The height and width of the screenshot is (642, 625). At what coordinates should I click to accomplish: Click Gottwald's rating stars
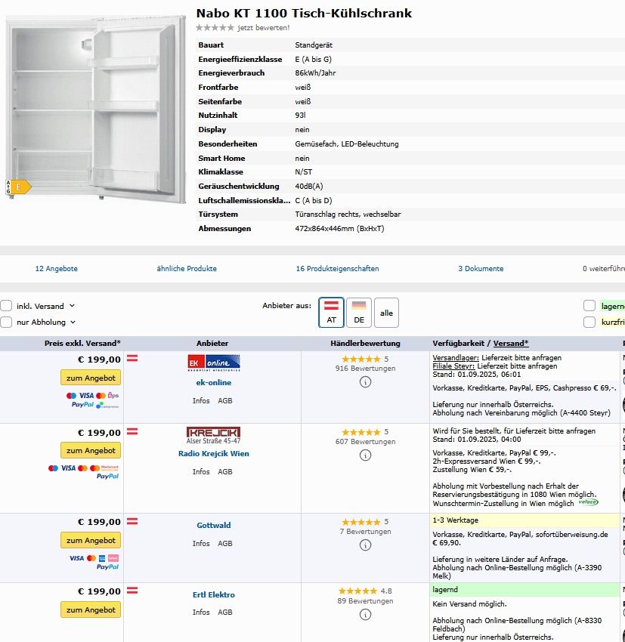361,522
